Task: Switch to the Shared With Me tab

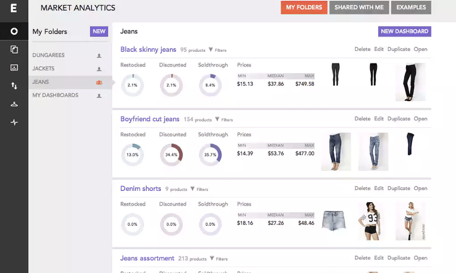Action: click(x=359, y=7)
